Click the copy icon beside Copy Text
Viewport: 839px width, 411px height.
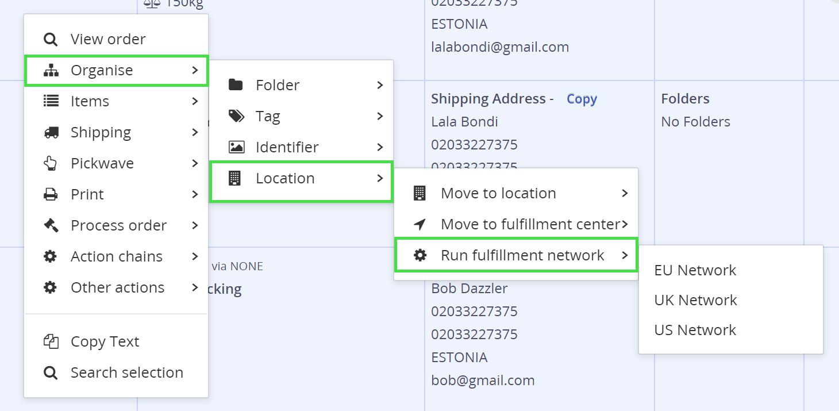51,341
